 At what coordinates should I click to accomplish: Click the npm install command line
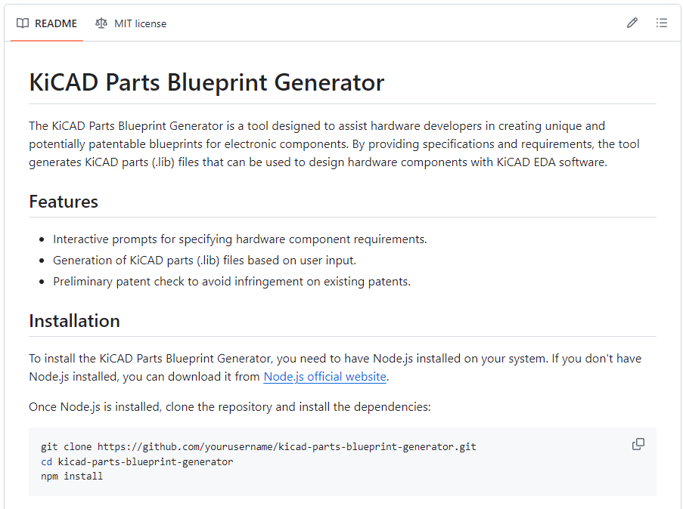click(72, 477)
